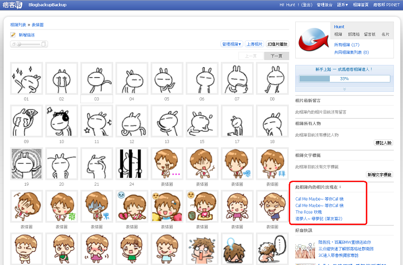Click the disabled 上一頁 previous button

tap(251, 56)
